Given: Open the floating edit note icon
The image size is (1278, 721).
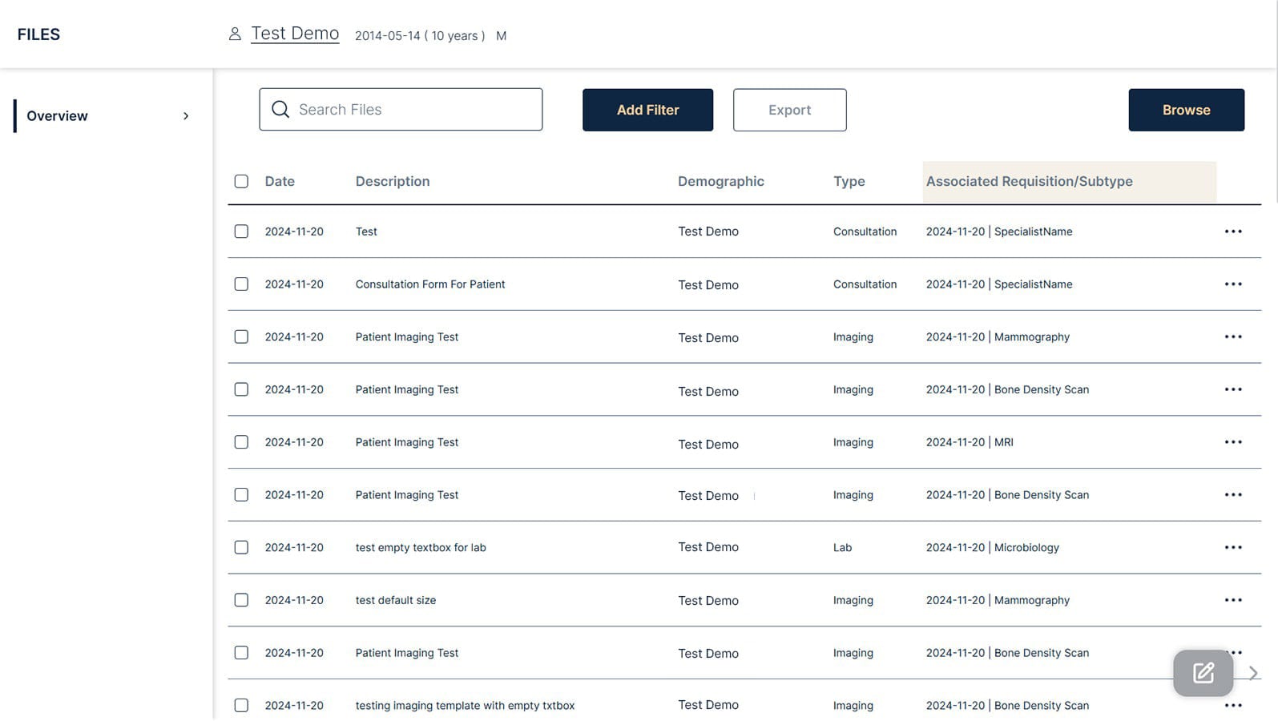Looking at the screenshot, I should pos(1203,673).
